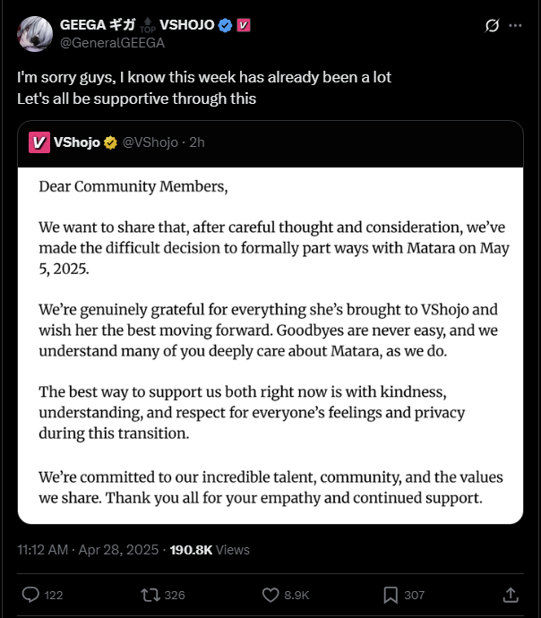This screenshot has width=541, height=618.
Task: Click the share post icon
Action: [511, 595]
